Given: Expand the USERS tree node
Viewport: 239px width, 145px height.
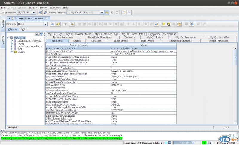Looking at the screenshot, I should click(12, 52).
